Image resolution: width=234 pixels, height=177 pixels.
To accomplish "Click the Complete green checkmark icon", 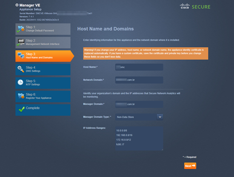I will click(x=22, y=109).
